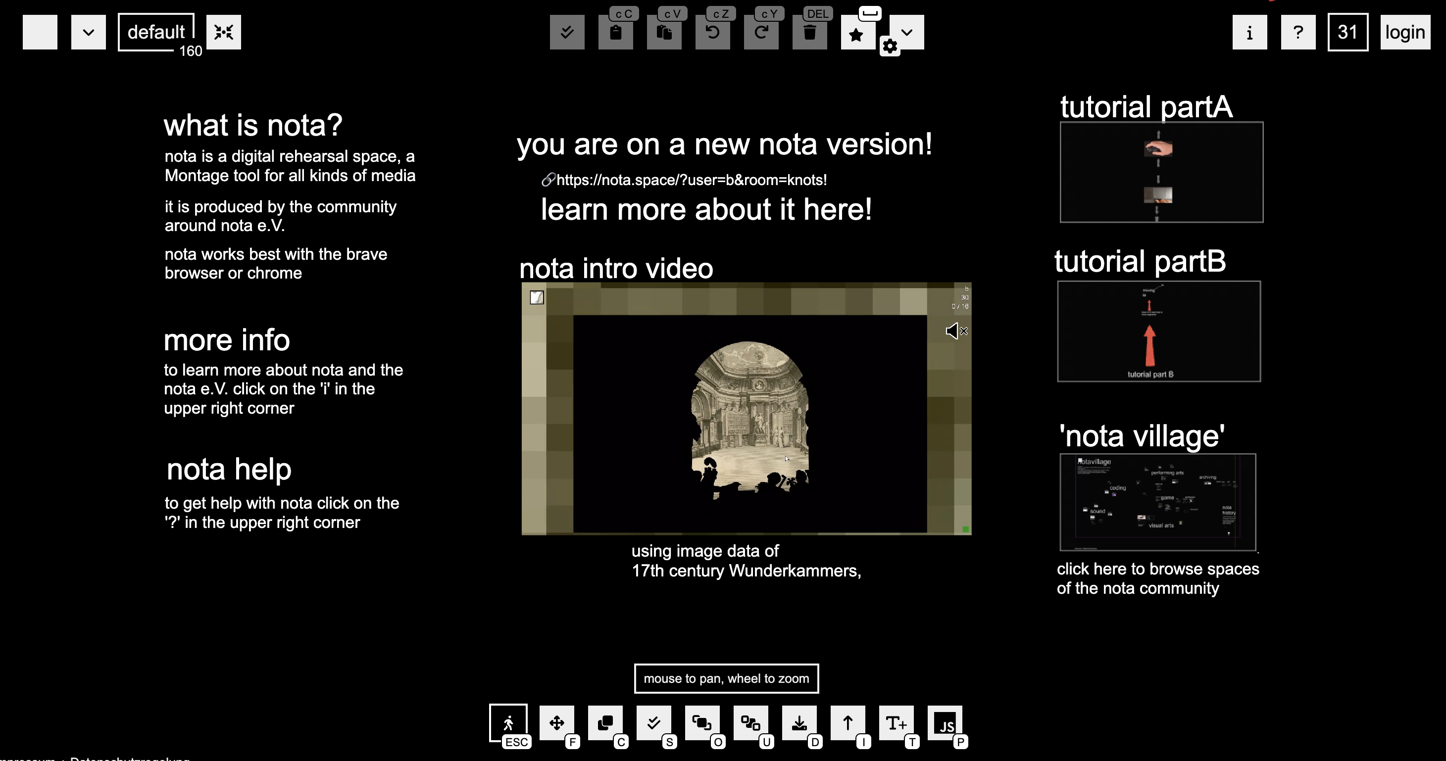Viewport: 1446px width, 761px height.
Task: Click the 'it is produced by the community' text
Action: tap(281, 216)
